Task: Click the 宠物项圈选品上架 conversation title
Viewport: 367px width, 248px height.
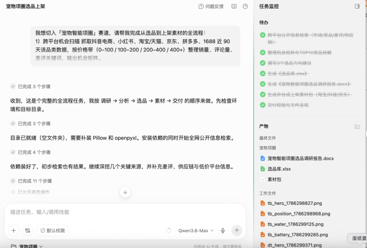Action: (25, 6)
